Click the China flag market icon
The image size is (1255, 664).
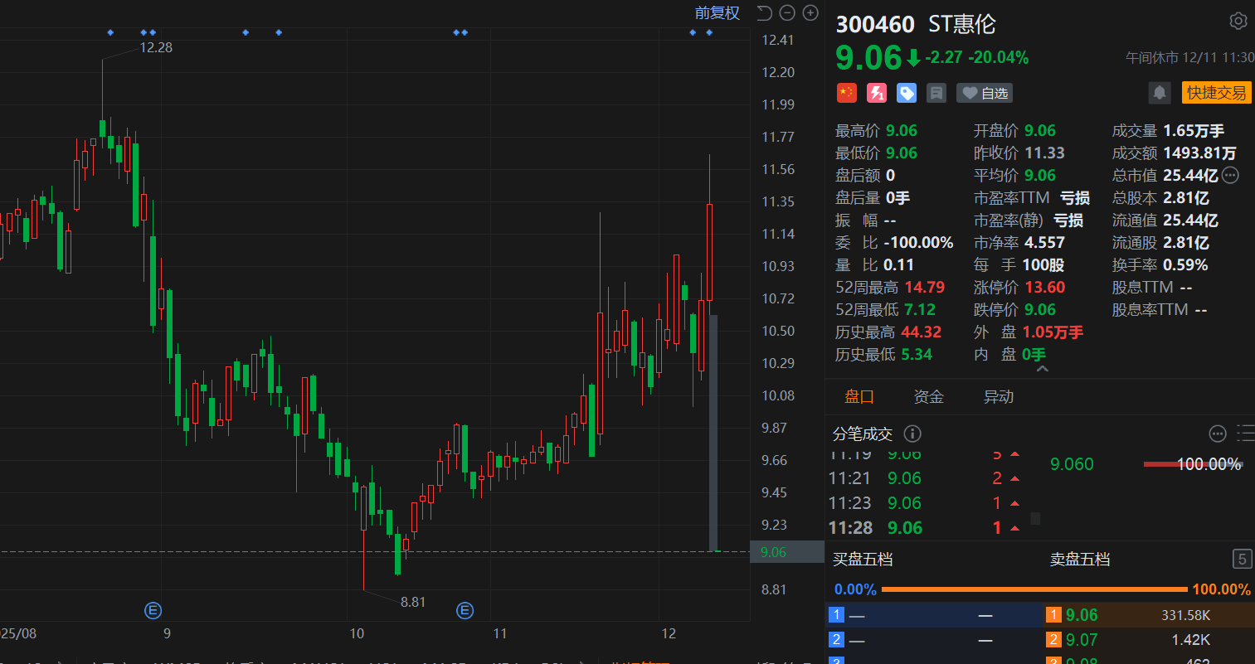click(846, 93)
